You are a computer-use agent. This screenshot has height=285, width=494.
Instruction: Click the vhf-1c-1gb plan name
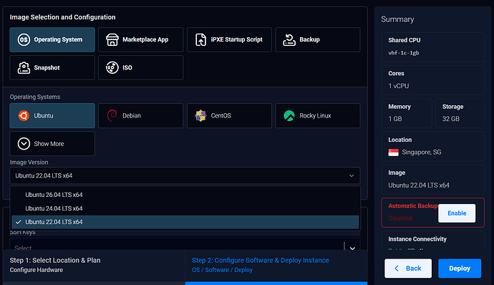[404, 53]
